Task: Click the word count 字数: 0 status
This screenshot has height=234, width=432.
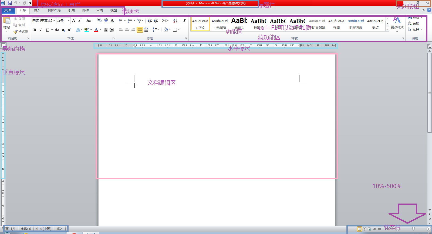Action: click(26, 229)
